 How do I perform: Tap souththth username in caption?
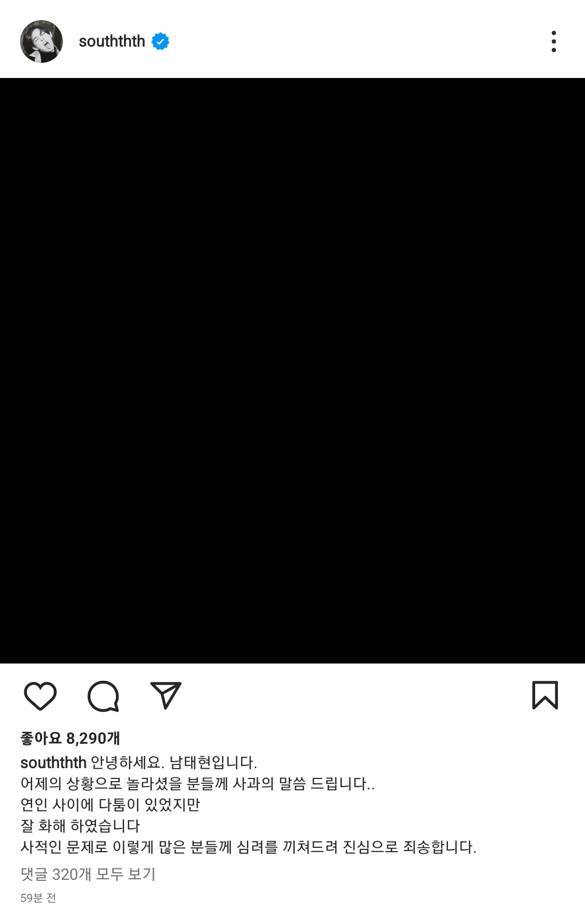coord(53,763)
